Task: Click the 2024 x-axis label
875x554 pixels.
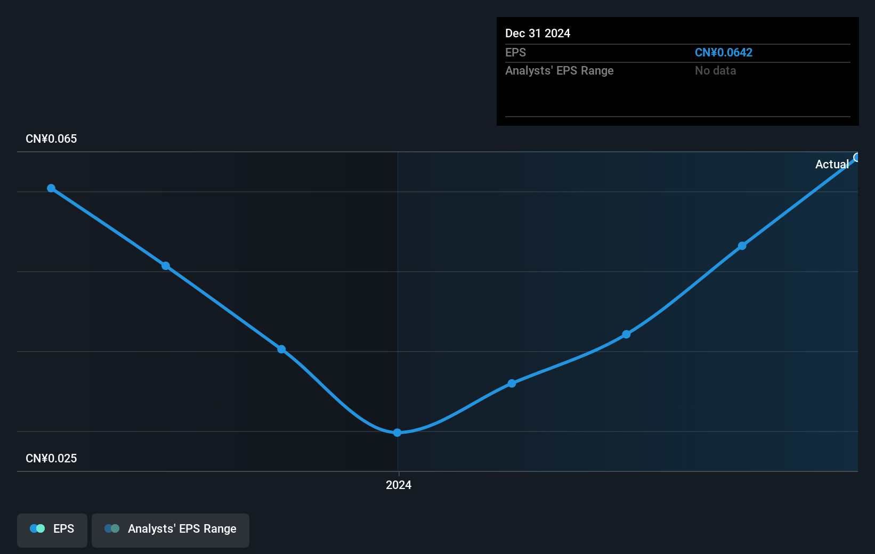Action: (x=399, y=485)
